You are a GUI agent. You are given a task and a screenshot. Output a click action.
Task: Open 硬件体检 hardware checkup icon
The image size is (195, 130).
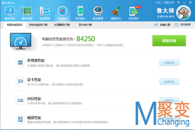click(x=9, y=13)
